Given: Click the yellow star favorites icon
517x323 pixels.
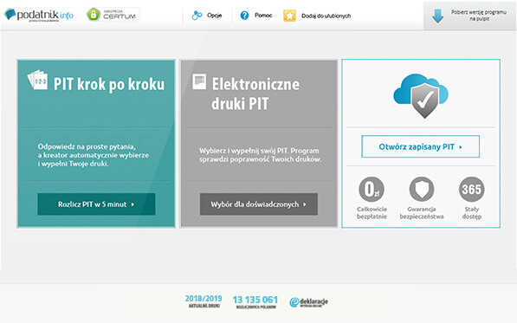Looking at the screenshot, I should tap(289, 16).
